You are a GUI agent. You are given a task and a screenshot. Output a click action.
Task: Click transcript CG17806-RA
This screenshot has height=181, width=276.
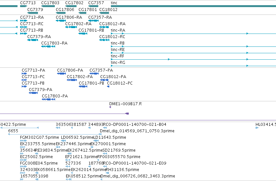tap(61, 21)
